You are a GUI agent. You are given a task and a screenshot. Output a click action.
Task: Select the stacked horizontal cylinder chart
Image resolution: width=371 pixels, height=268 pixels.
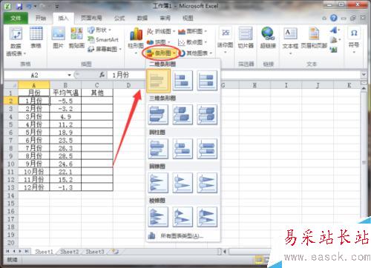tap(183, 149)
